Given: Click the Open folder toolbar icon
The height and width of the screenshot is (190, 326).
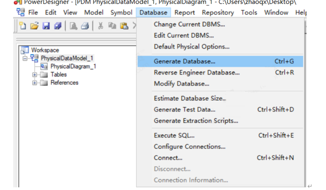Looking at the screenshot, I should tap(34, 26).
